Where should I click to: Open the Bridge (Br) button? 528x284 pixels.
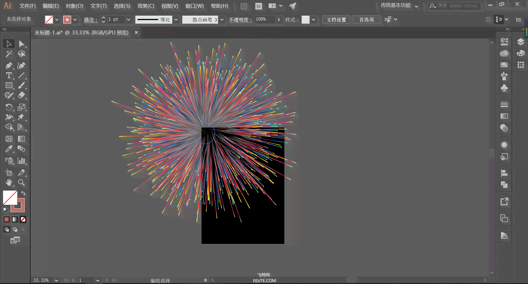(x=244, y=6)
